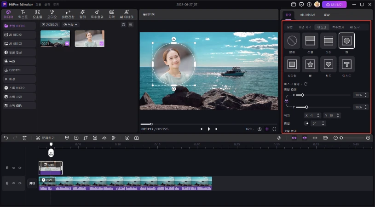375x207 pixels.
Task: Click the person portrait icon in timeline toolbar
Action: pyautogui.click(x=127, y=138)
